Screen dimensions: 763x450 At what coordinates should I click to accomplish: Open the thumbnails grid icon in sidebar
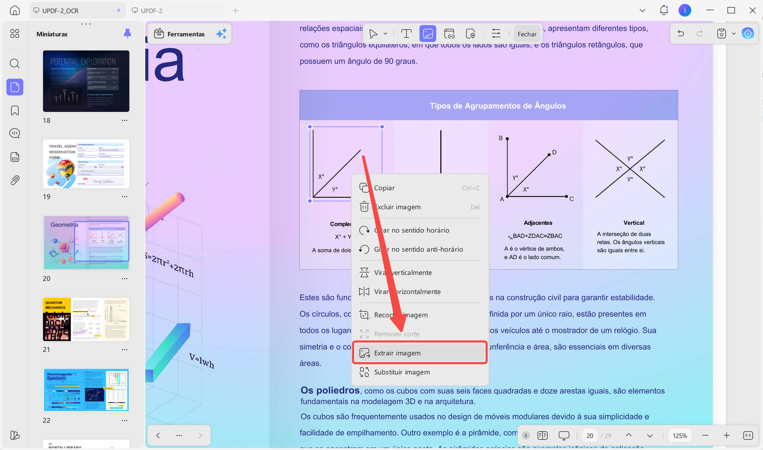pos(15,34)
